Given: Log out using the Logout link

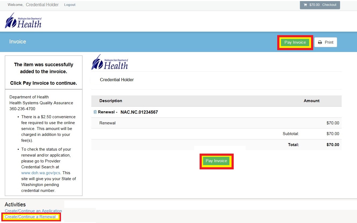Looking at the screenshot, I should point(70,5).
